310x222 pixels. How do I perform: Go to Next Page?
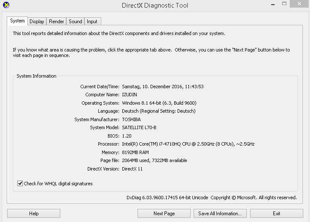pyautogui.click(x=164, y=213)
